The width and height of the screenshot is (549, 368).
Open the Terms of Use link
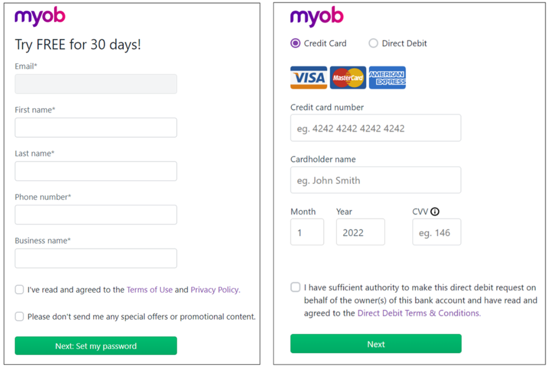[x=150, y=290]
